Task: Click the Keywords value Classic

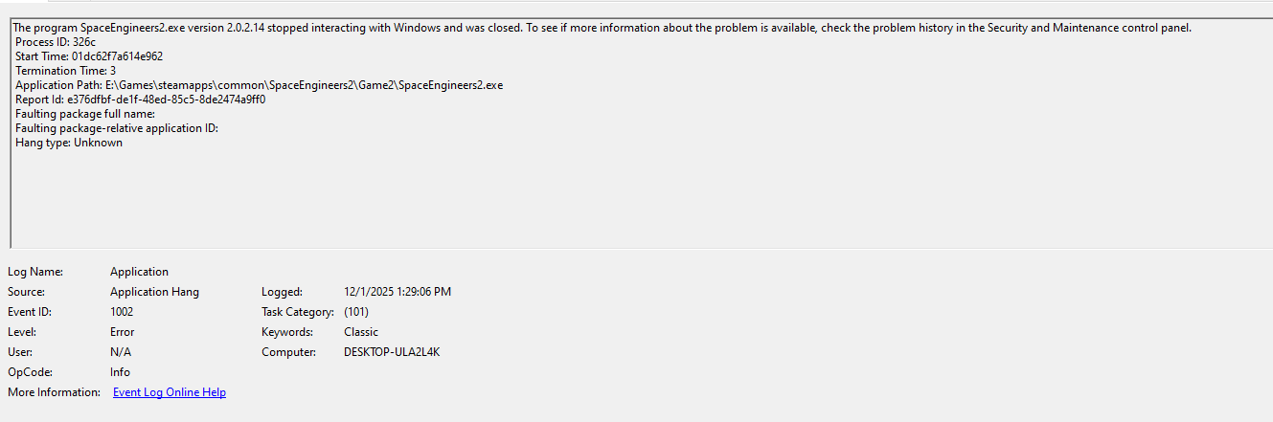Action: pyautogui.click(x=361, y=332)
